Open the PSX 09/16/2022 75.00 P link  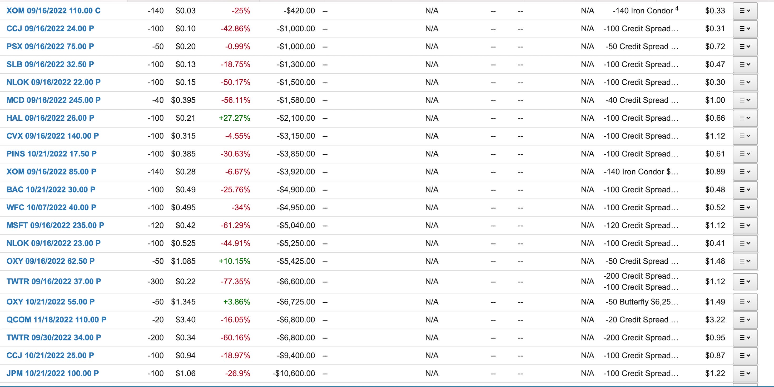point(50,47)
